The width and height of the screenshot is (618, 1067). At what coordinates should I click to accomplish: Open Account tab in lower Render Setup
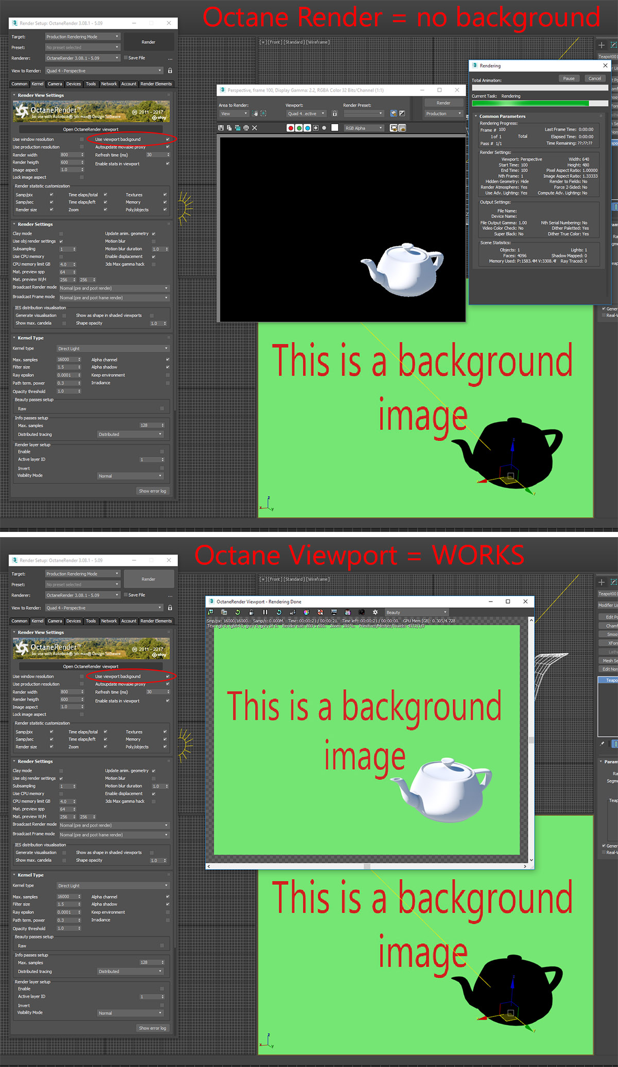pos(129,621)
